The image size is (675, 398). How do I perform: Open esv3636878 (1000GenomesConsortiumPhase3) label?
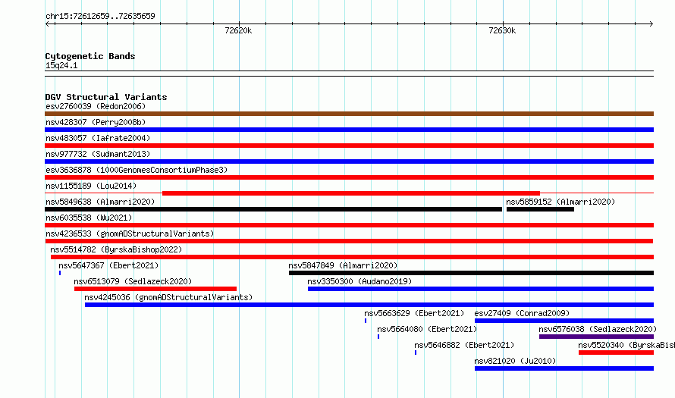pos(137,170)
